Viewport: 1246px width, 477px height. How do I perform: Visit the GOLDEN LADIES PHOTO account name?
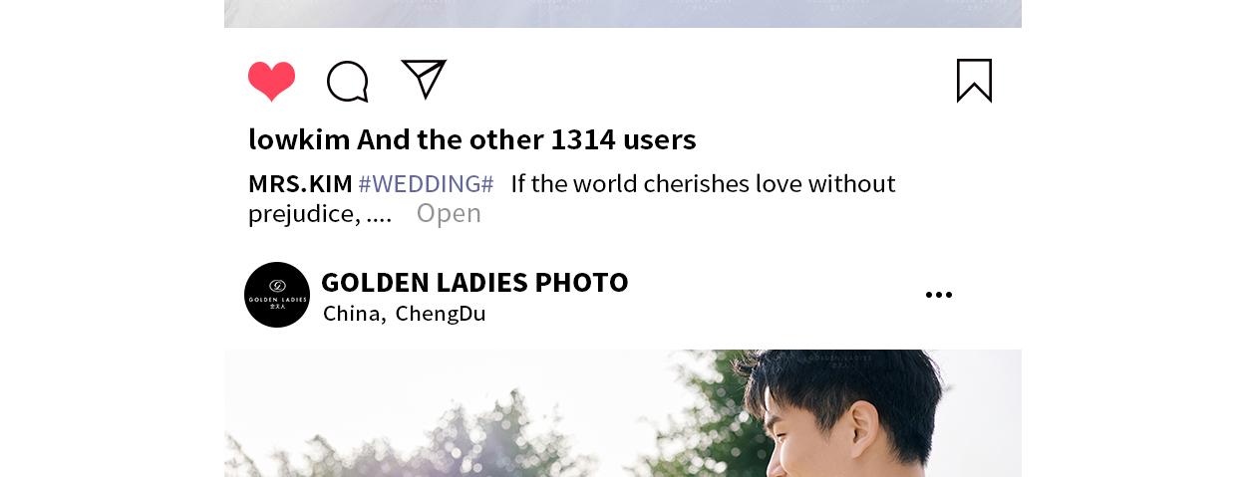click(x=474, y=283)
